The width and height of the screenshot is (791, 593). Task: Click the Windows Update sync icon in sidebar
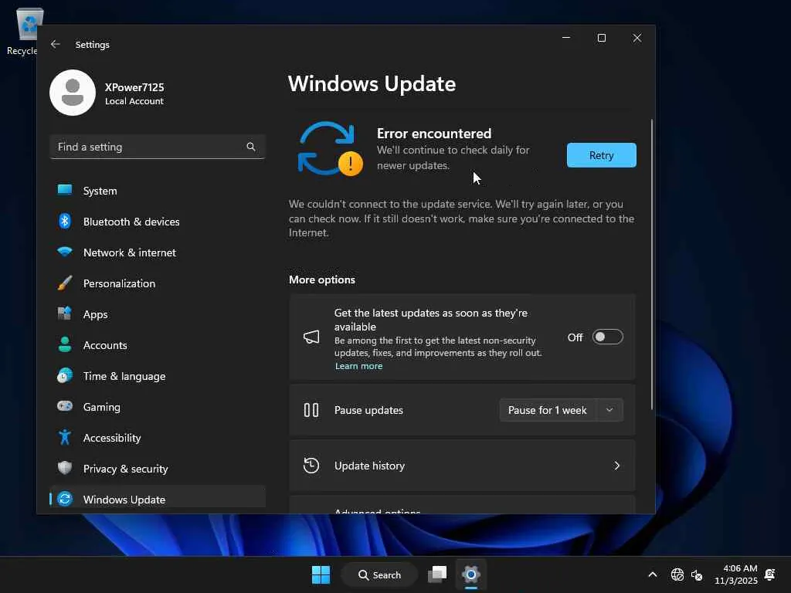point(65,500)
